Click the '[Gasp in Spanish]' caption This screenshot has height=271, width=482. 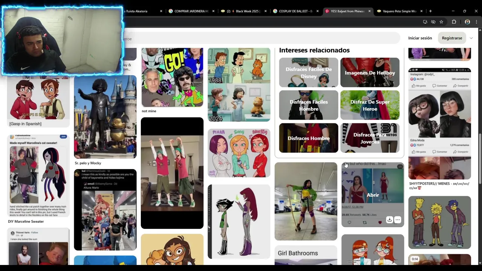point(25,123)
